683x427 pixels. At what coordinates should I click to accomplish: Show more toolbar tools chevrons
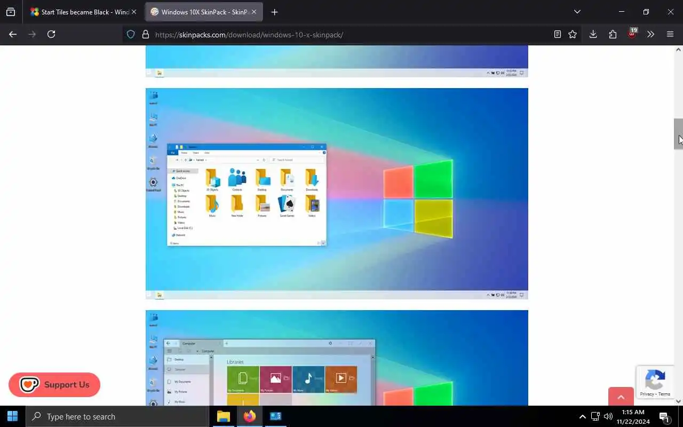[650, 34]
